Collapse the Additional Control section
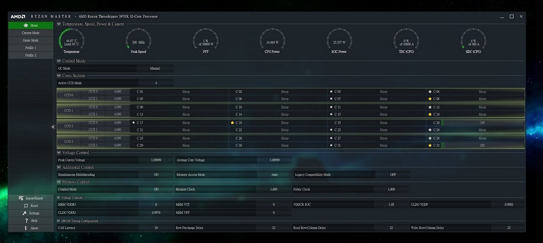 [x=59, y=167]
